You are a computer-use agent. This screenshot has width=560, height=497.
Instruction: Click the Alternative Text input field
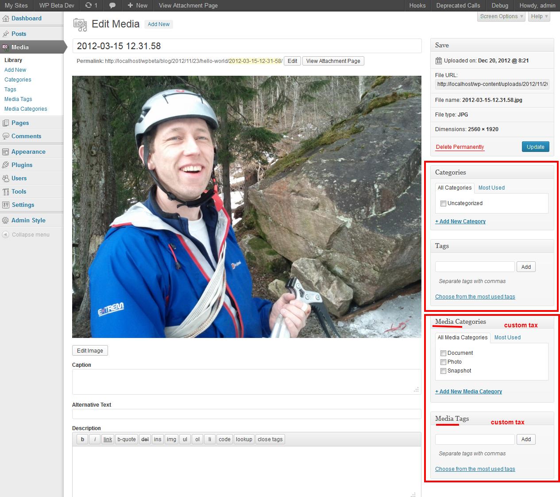247,414
